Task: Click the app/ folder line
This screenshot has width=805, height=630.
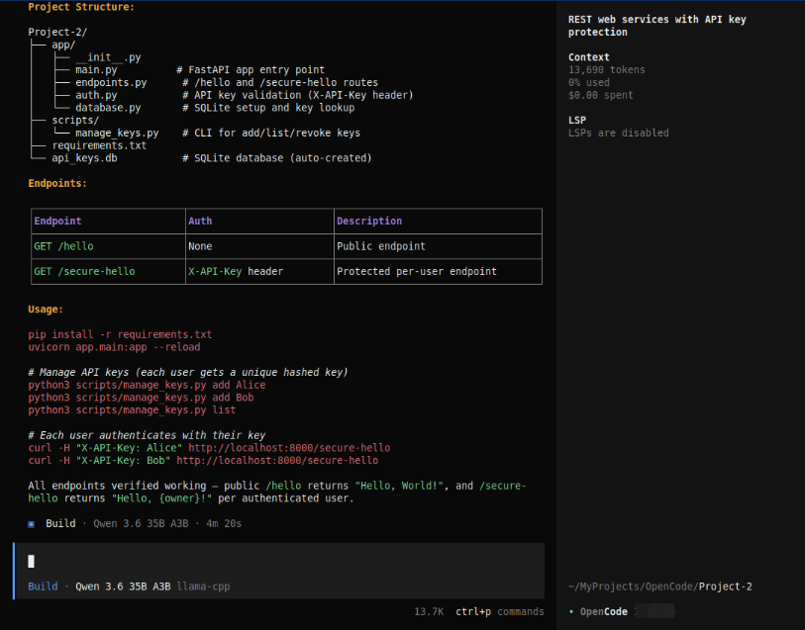Action: (x=63, y=45)
